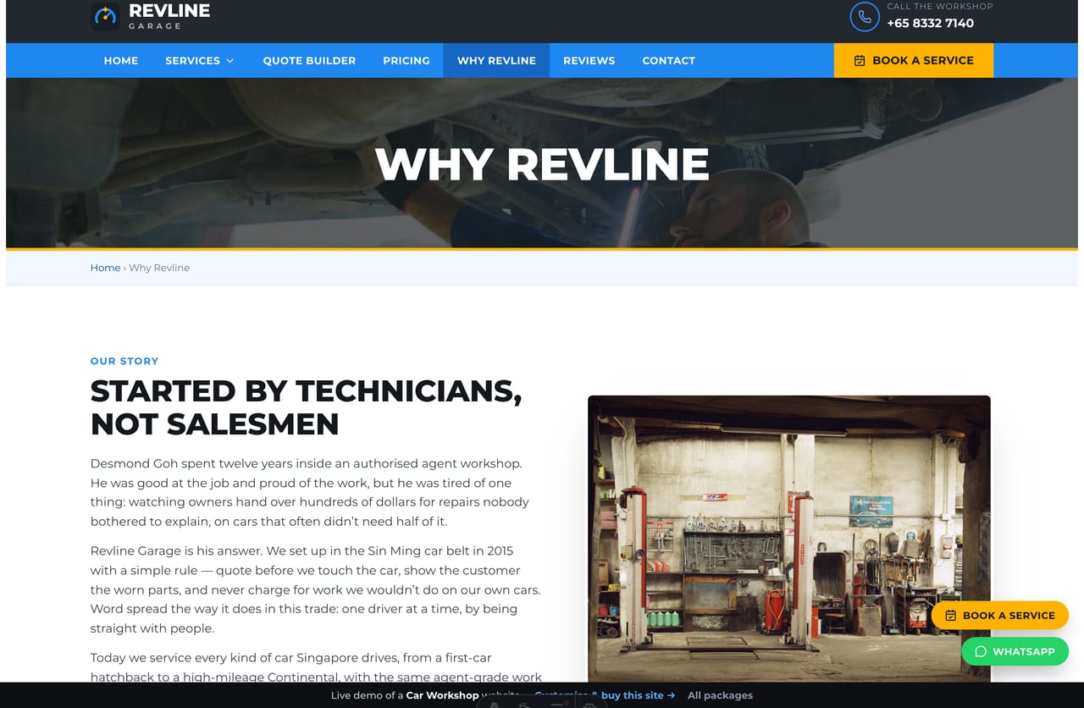Viewport: 1084px width, 708px height.
Task: Click the Revline Garage speedometer logo icon
Action: 105,16
